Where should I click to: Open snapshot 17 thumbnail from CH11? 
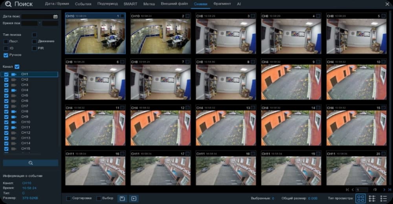click(x=160, y=171)
